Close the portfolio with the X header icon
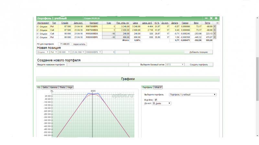Screen dimensions: 259x145 211,18
